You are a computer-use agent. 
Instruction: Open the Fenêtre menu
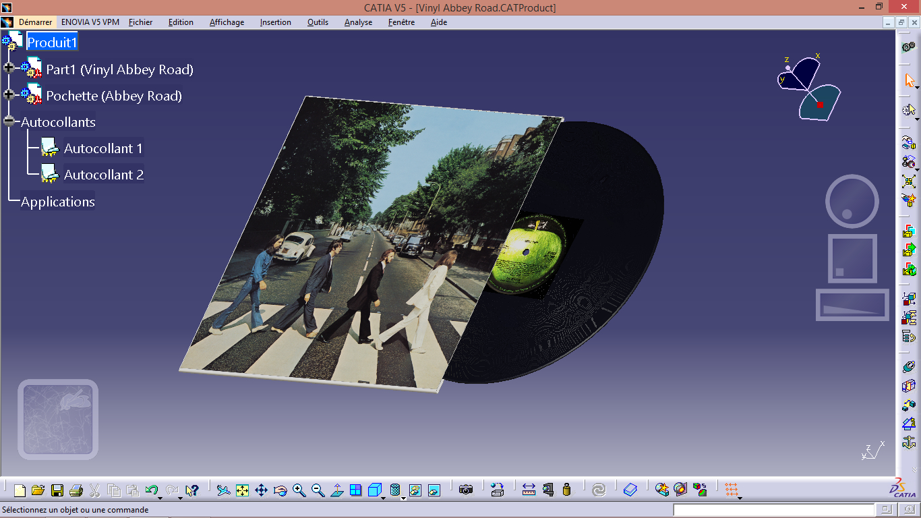pyautogui.click(x=401, y=22)
